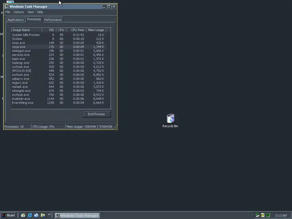Click the 6,456 K memory usage cell
Screen dimensions: 292x219
(98, 55)
